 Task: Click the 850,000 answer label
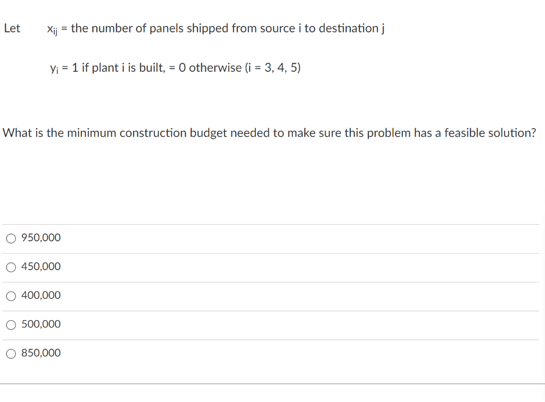pos(40,353)
